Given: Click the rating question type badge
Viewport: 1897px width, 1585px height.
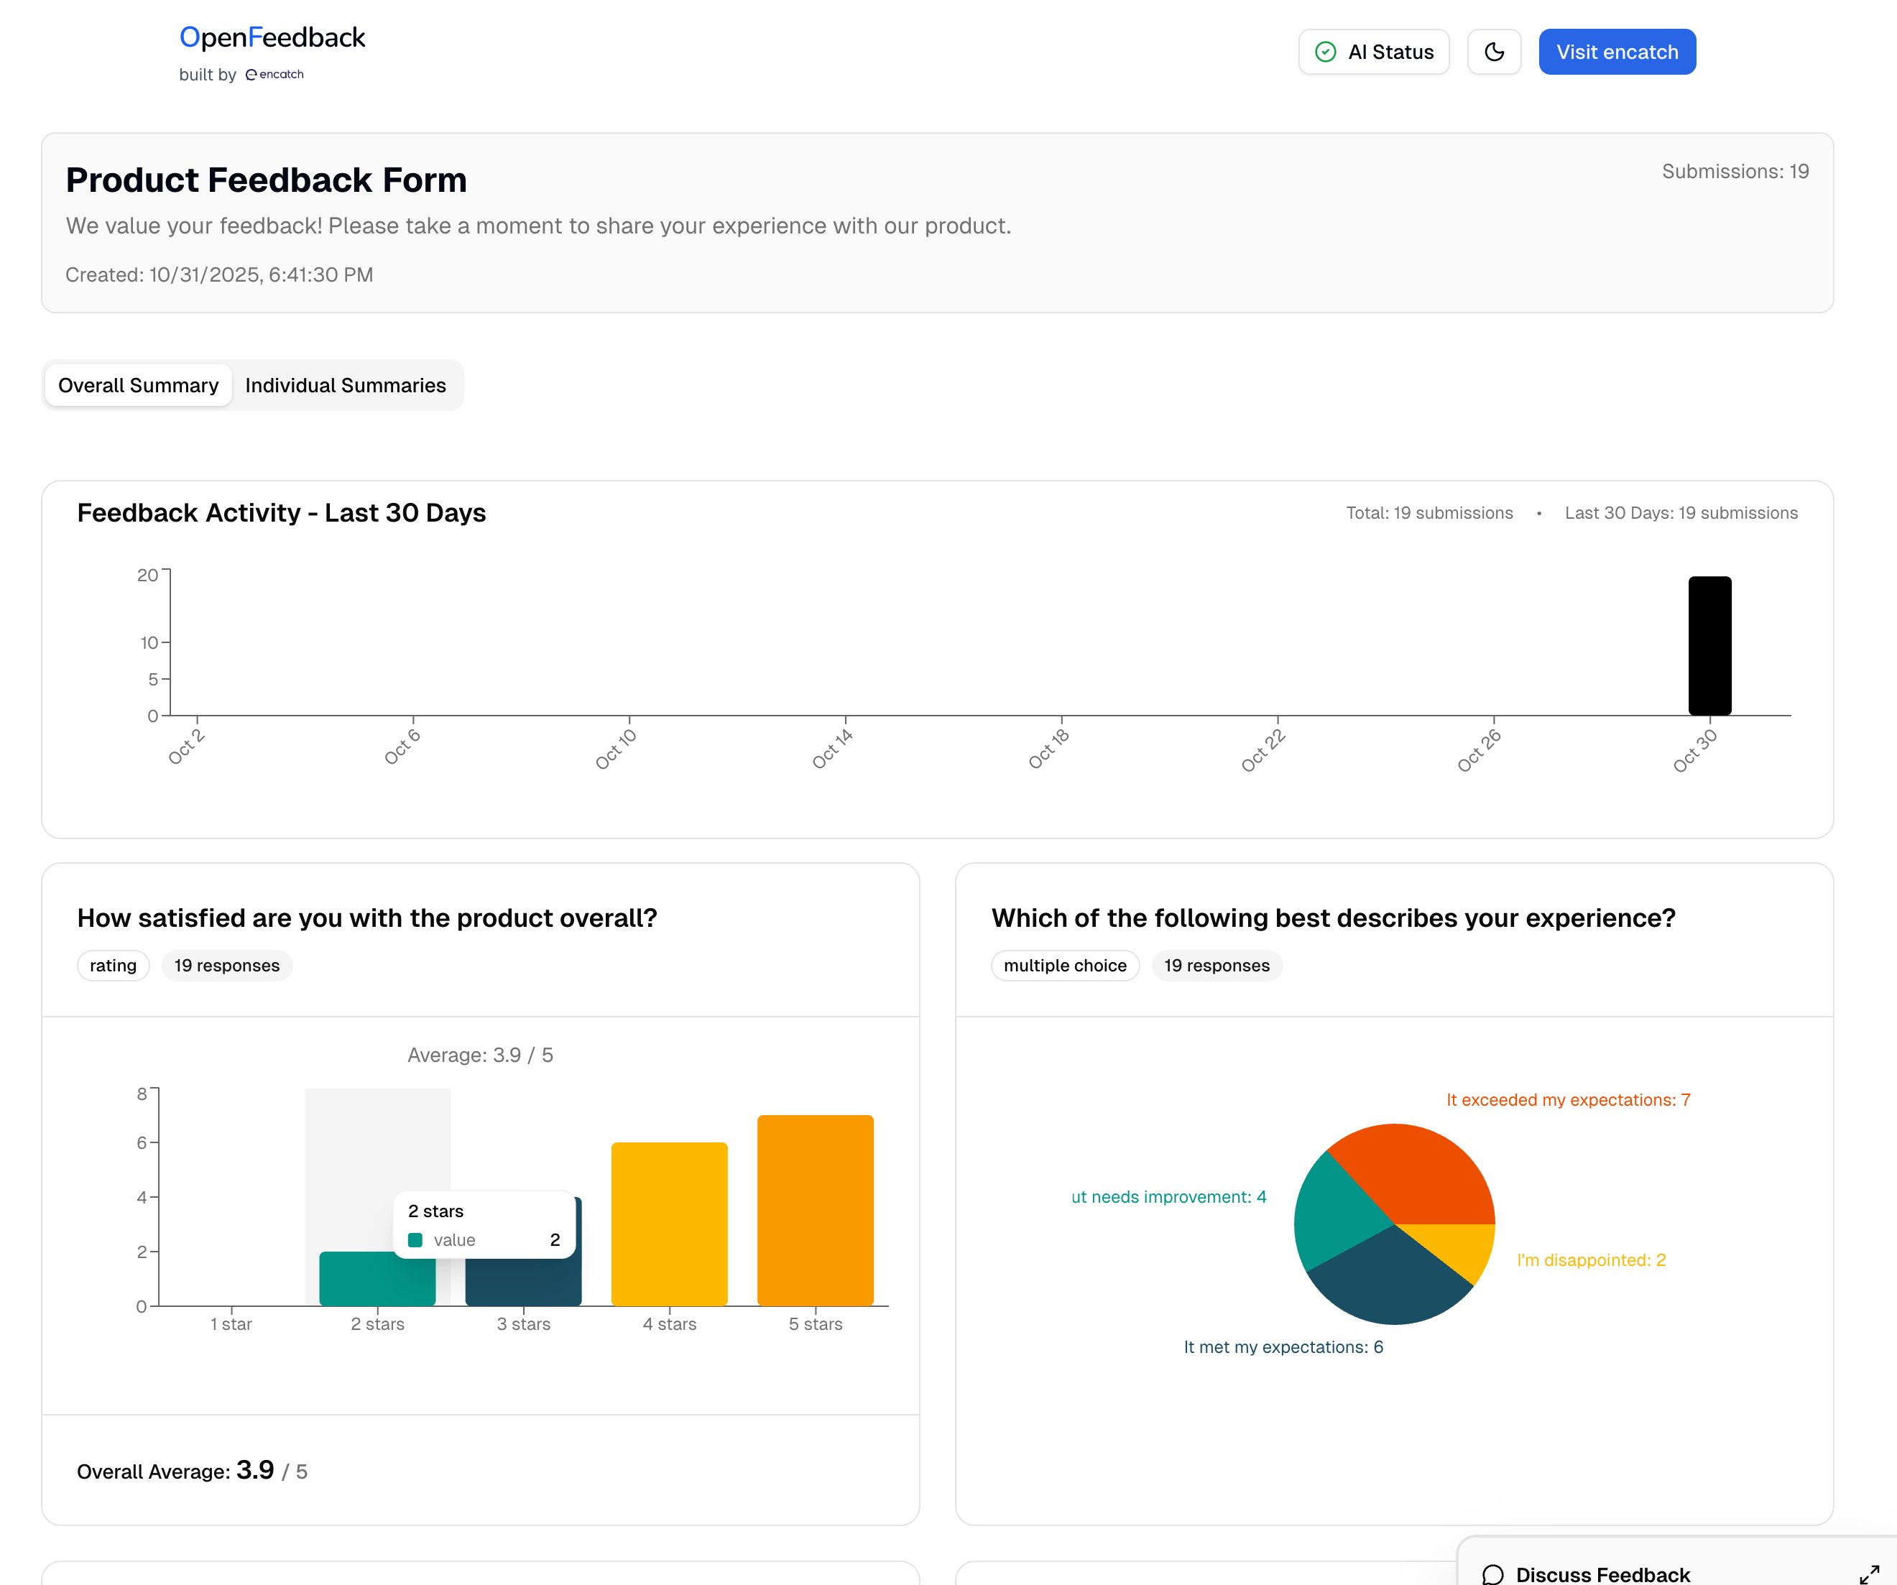Looking at the screenshot, I should [113, 966].
